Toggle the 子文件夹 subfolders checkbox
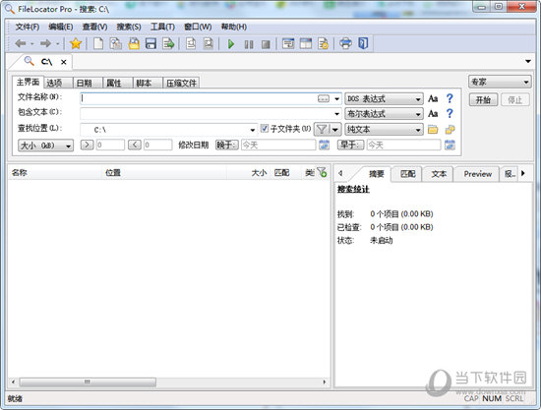The width and height of the screenshot is (541, 410). tap(265, 129)
